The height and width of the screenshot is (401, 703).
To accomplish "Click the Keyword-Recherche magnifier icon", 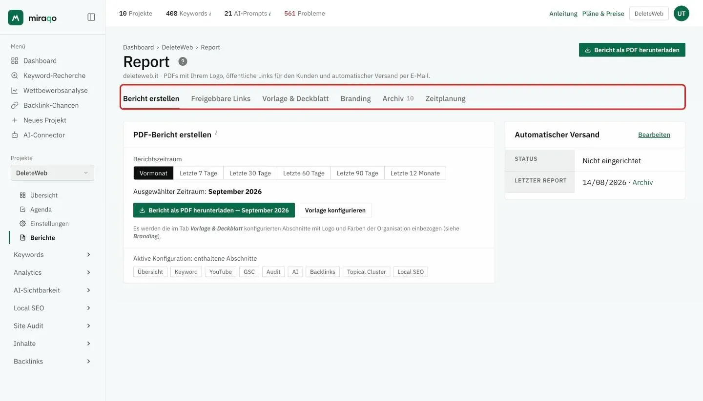I will click(15, 76).
